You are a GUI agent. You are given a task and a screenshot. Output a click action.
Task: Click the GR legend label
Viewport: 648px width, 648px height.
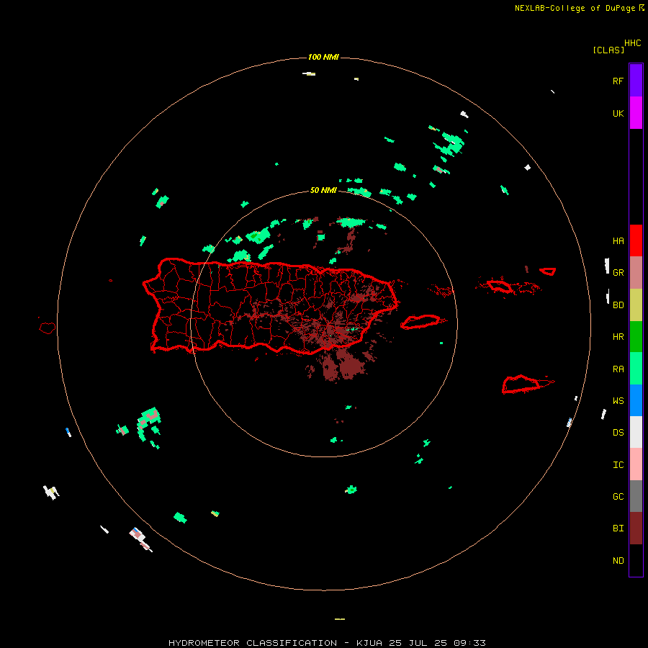tap(618, 273)
